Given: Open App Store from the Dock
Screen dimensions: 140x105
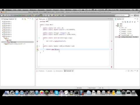Looking at the screenshot, I should click(17, 93).
